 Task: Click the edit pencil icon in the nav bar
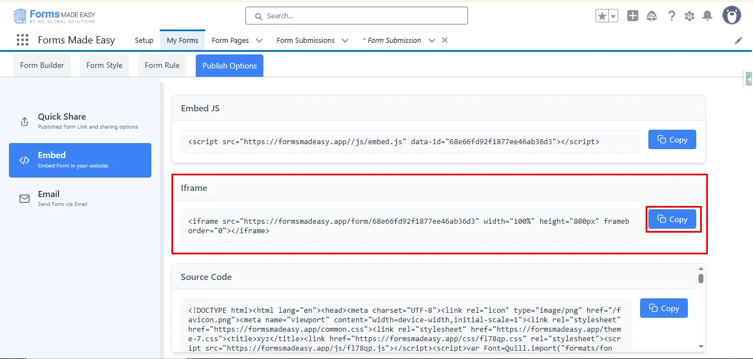coord(739,41)
